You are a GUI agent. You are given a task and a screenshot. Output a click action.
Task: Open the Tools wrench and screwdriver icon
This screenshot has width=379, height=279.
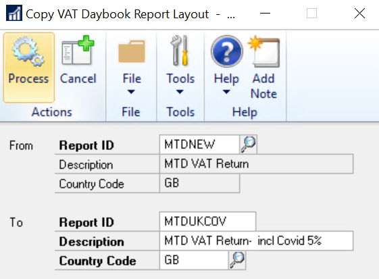(x=180, y=50)
